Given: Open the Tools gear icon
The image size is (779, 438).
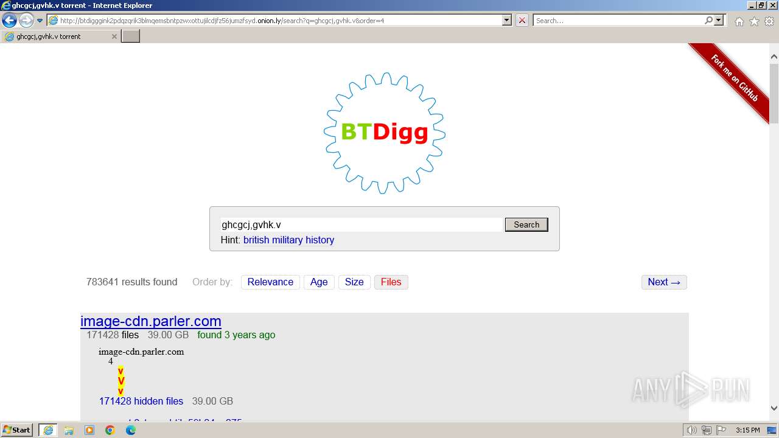Looking at the screenshot, I should click(769, 21).
